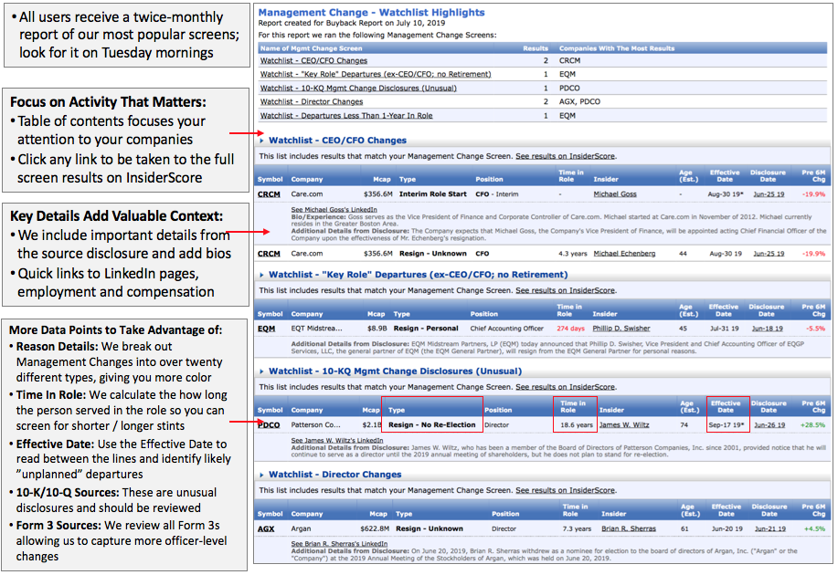Click the "CFO - Interim" position cell

(497, 194)
